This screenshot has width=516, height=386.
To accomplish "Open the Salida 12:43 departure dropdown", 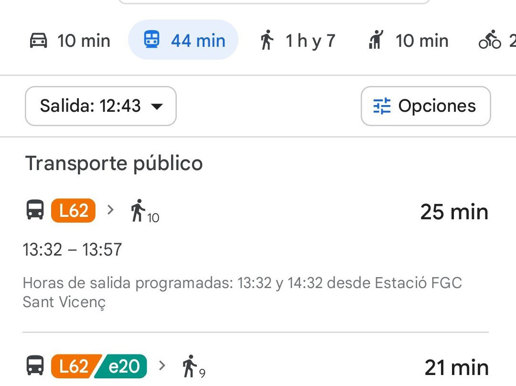I will pos(100,106).
